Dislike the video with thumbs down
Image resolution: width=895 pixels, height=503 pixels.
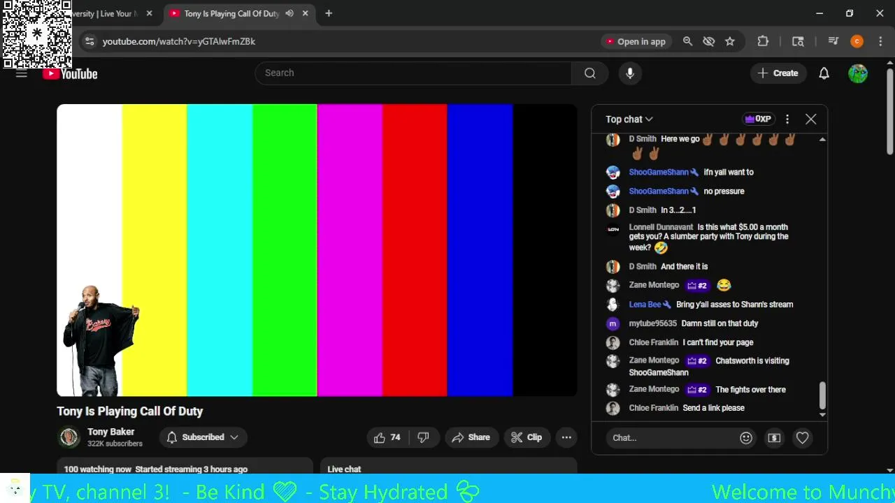click(x=424, y=437)
